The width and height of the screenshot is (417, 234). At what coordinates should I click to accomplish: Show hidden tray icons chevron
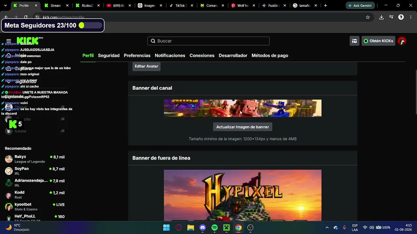327,227
